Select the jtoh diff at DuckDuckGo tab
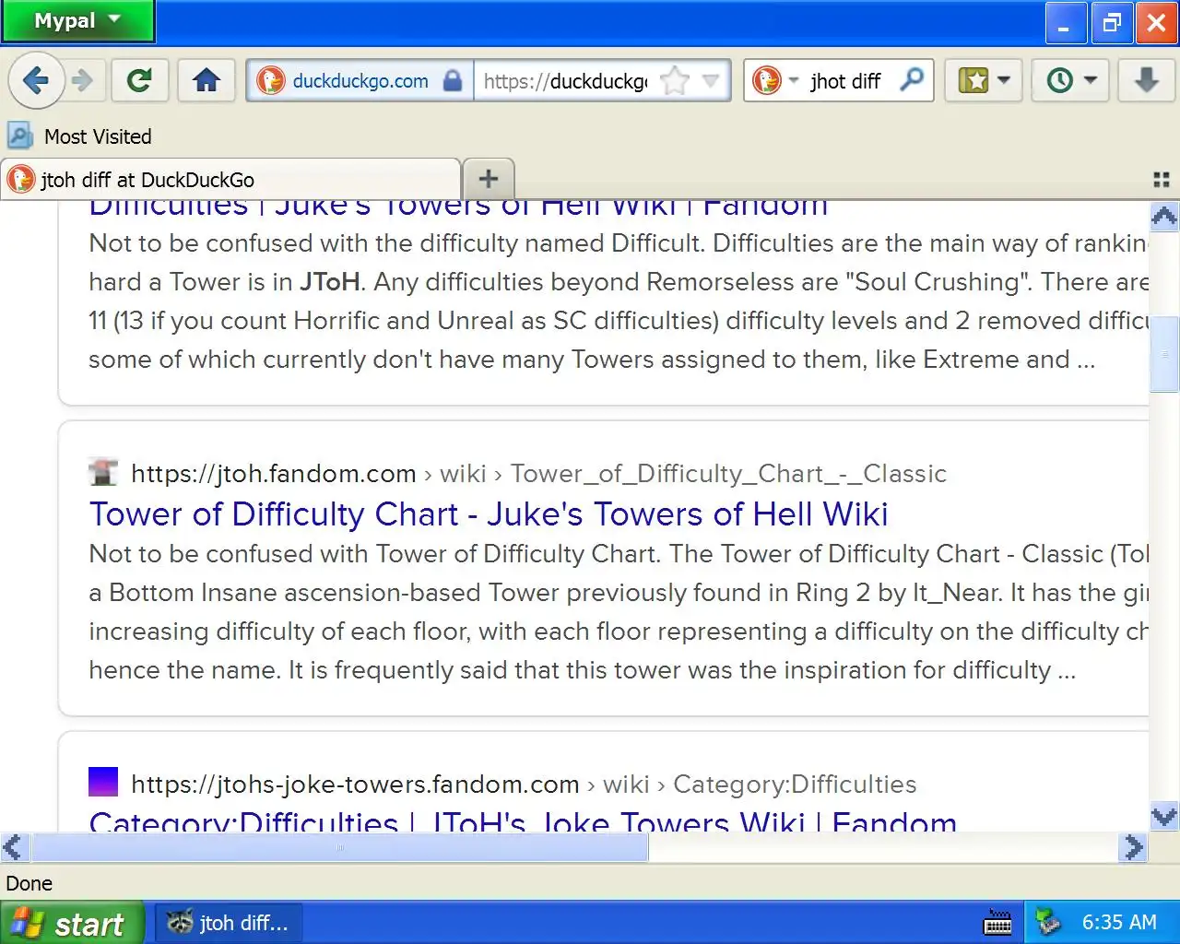 (230, 180)
